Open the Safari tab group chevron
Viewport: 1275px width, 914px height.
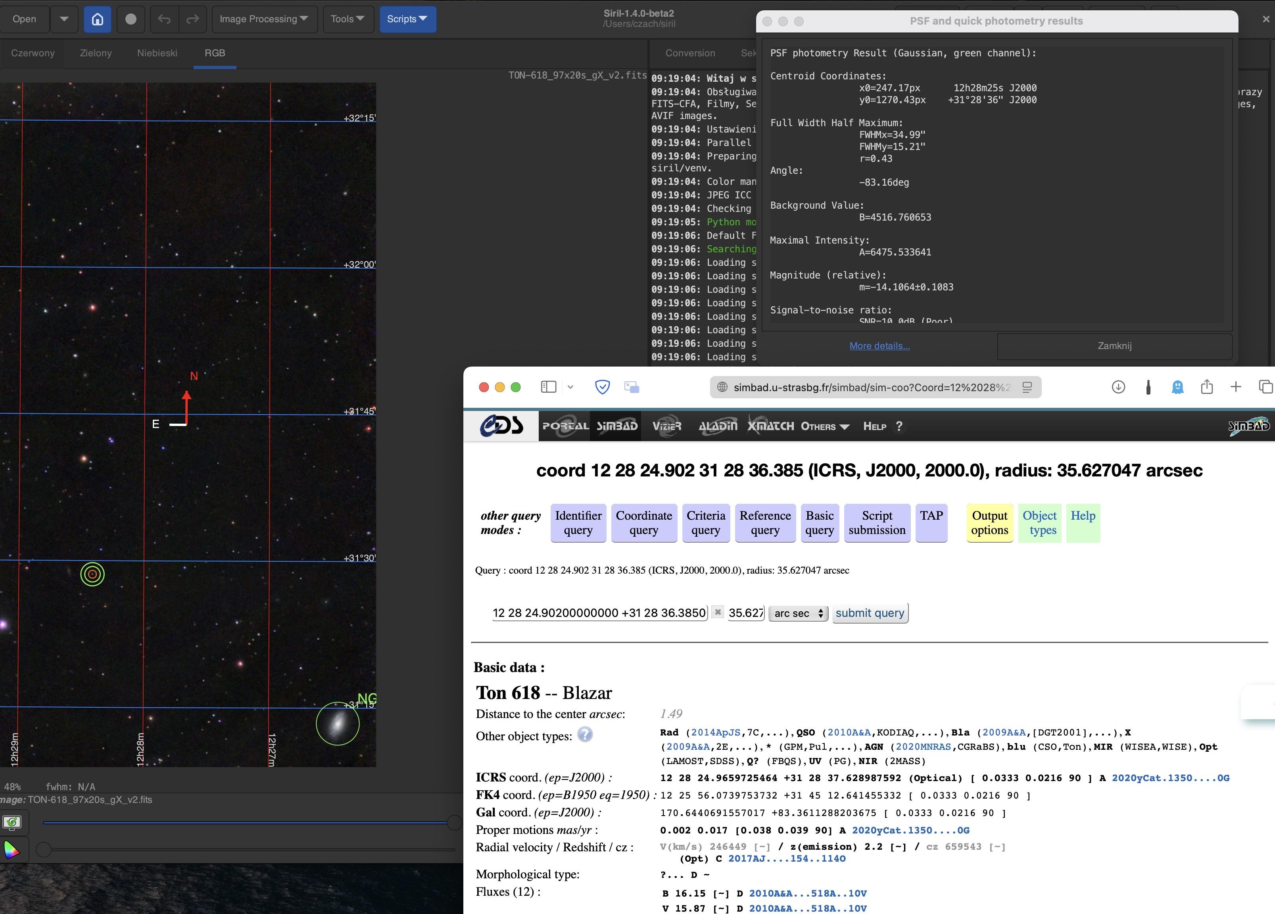(x=570, y=387)
